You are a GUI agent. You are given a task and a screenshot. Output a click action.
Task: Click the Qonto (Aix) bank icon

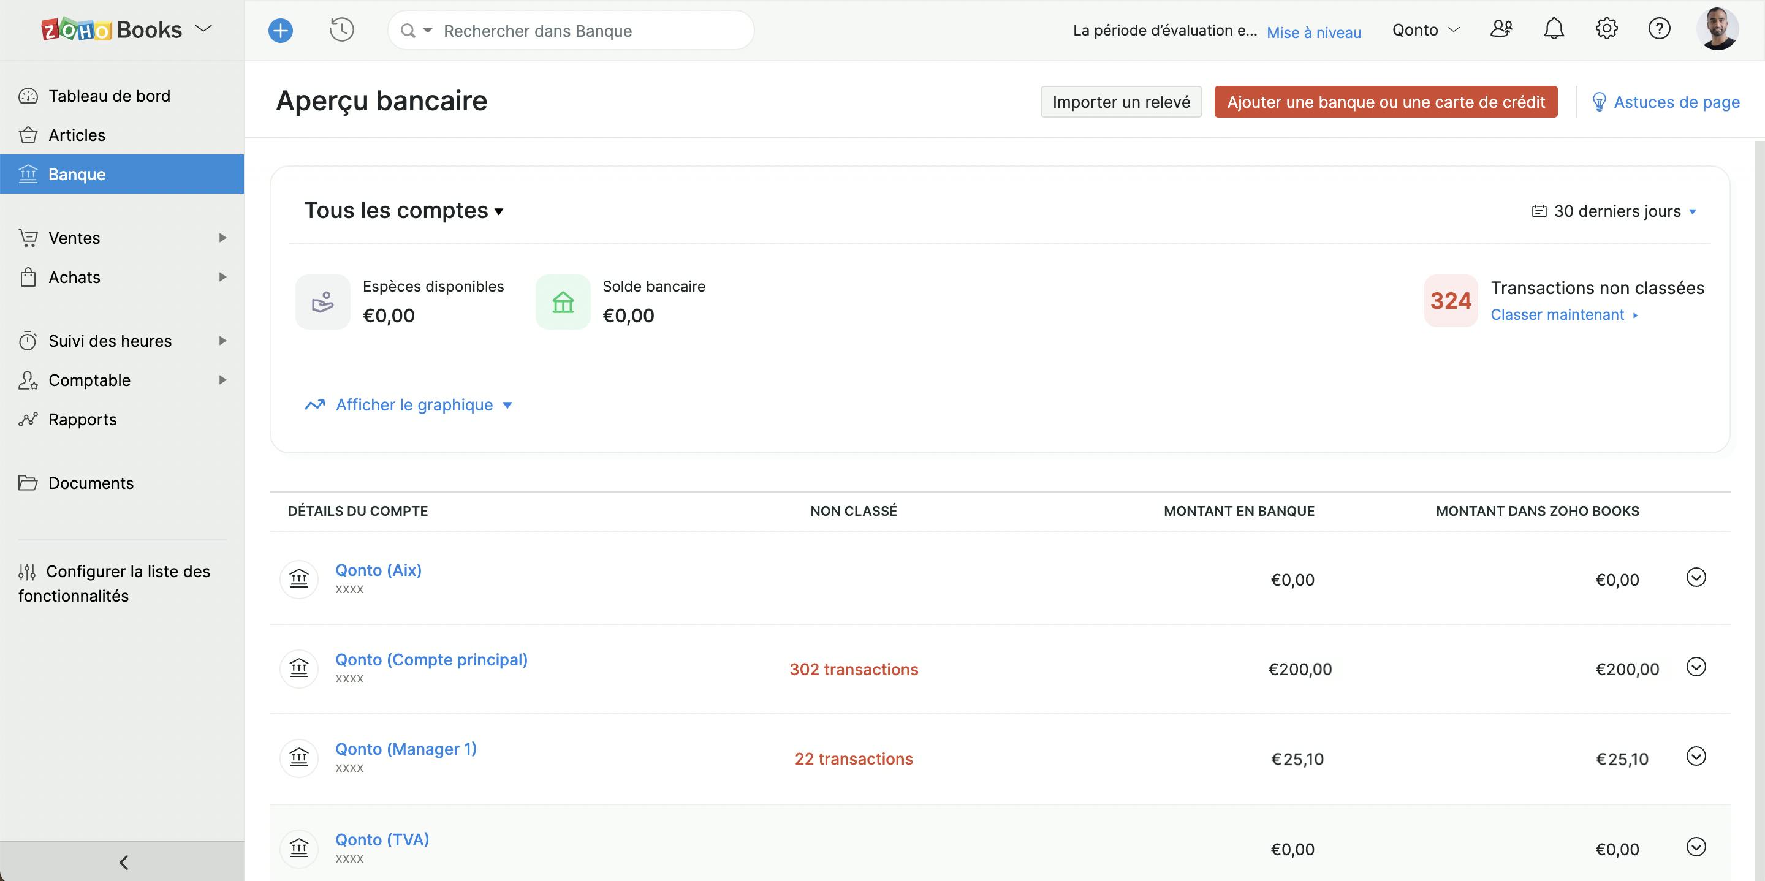[298, 579]
